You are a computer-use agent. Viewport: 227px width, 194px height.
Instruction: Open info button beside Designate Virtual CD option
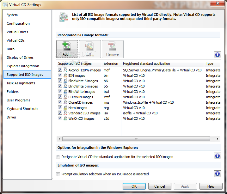tap(217, 156)
